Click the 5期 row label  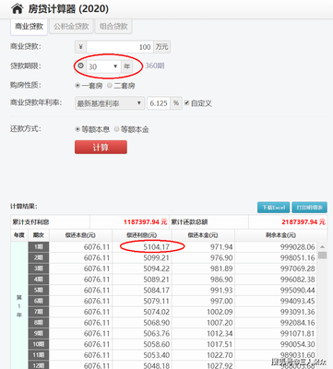pos(39,291)
